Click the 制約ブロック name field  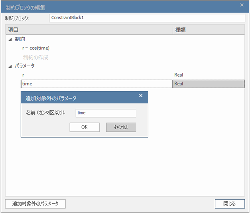(x=147, y=18)
